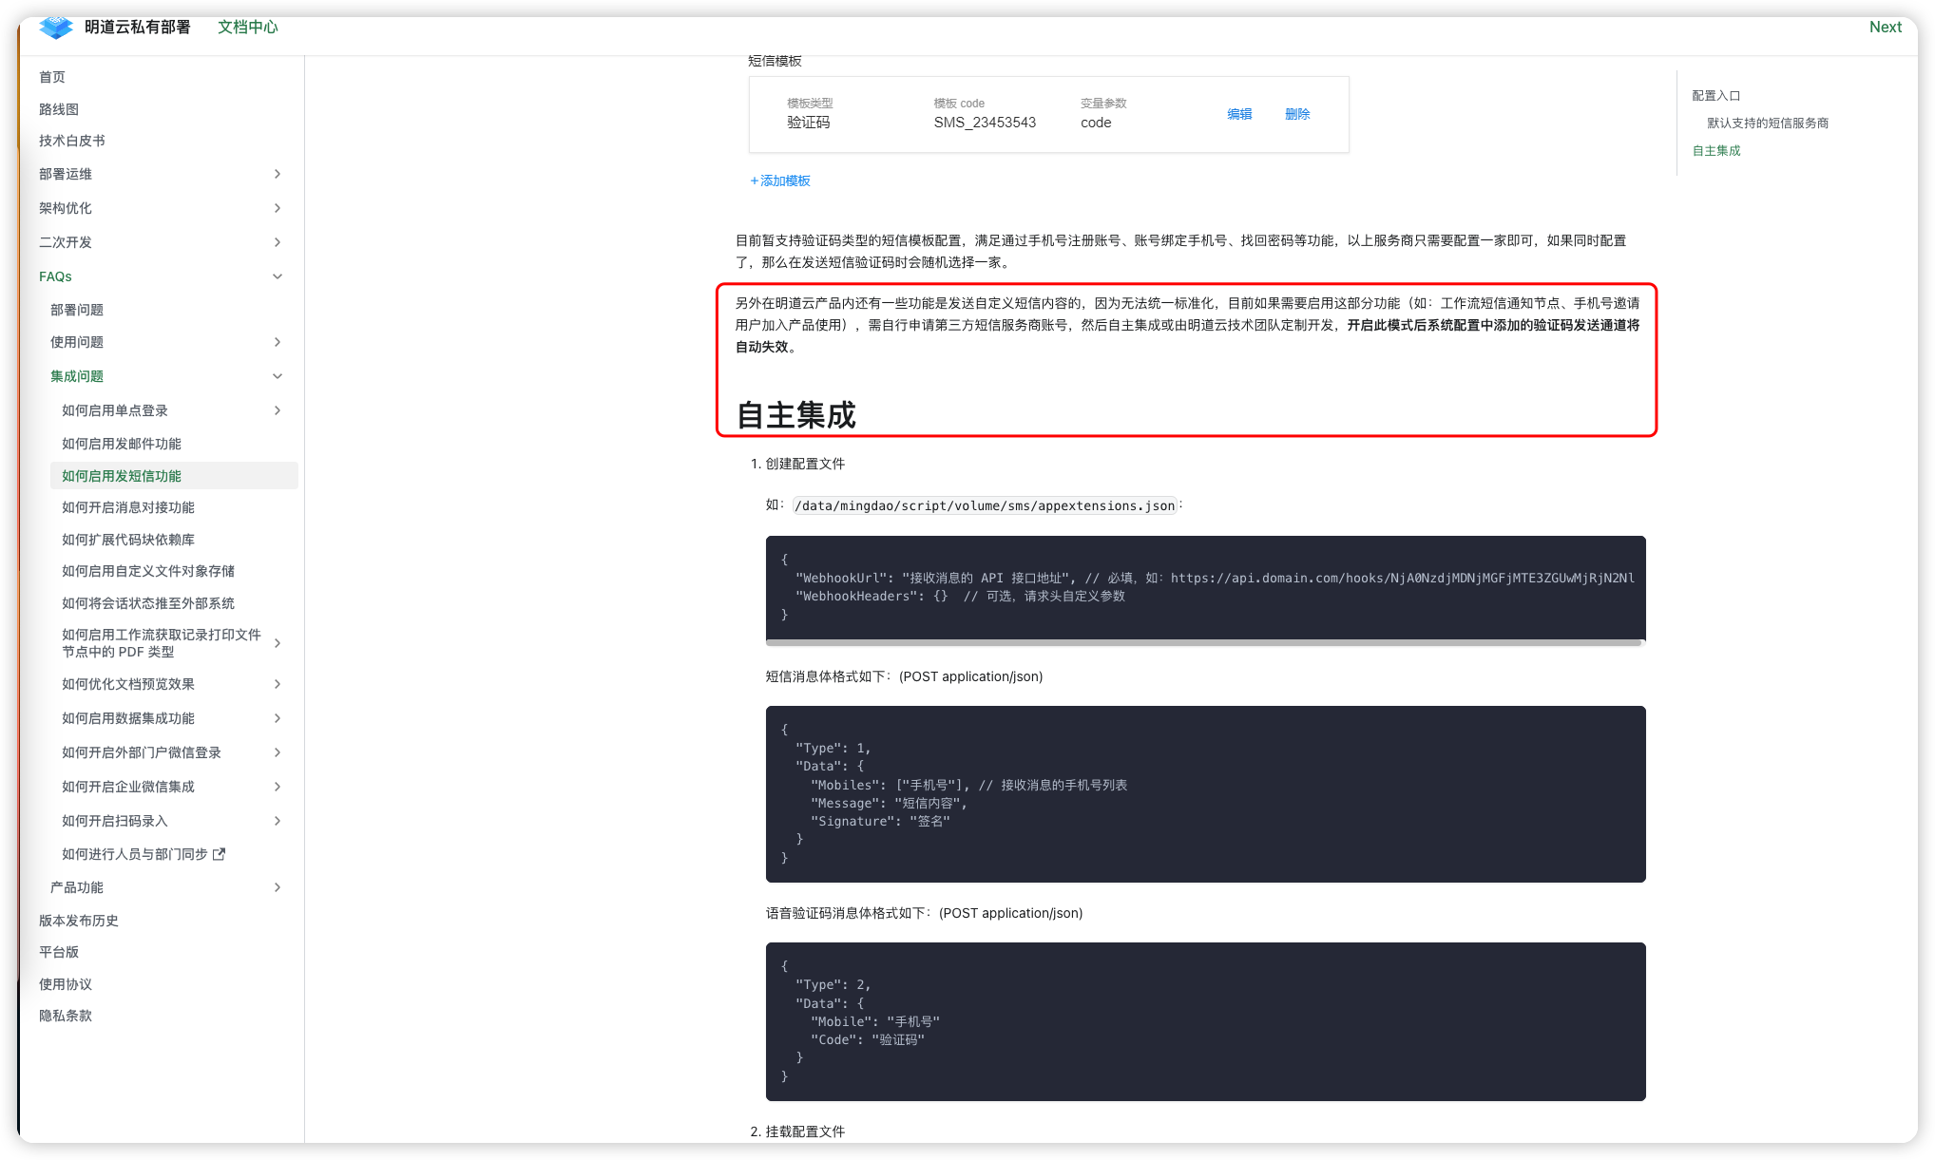This screenshot has width=1935, height=1160.
Task: Collapse the FAQs section chevron
Action: 278,276
